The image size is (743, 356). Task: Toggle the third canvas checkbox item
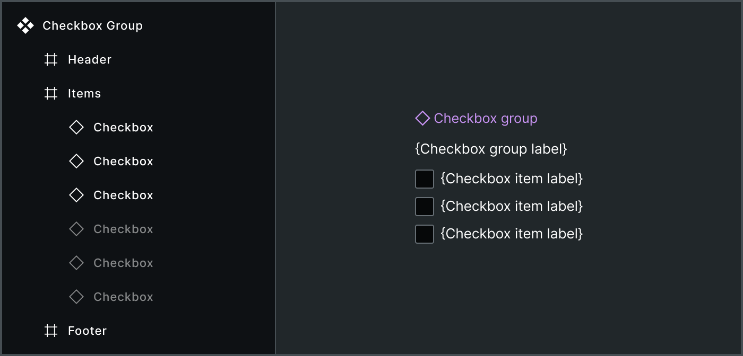[424, 234]
